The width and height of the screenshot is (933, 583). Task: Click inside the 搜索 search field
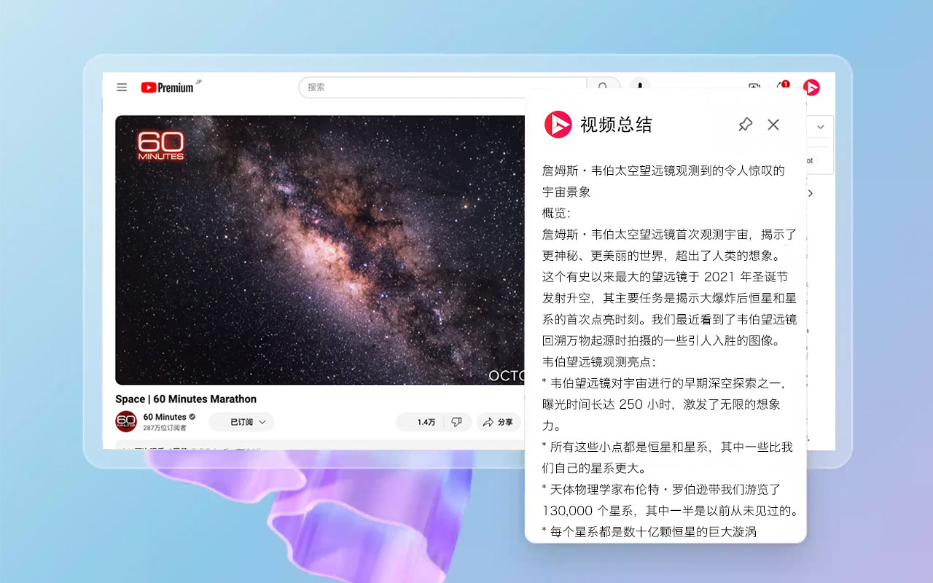(x=437, y=87)
